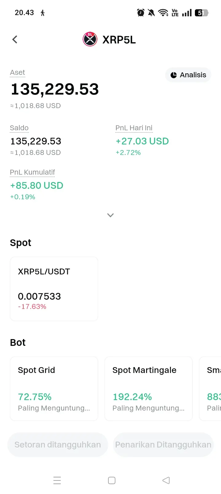The image size is (221, 494).
Task: Tap the back arrow icon
Action: 15,39
